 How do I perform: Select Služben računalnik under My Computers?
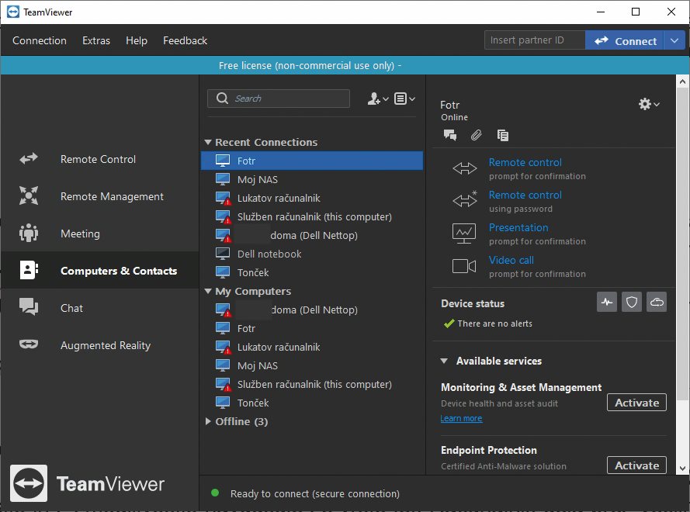pos(312,384)
